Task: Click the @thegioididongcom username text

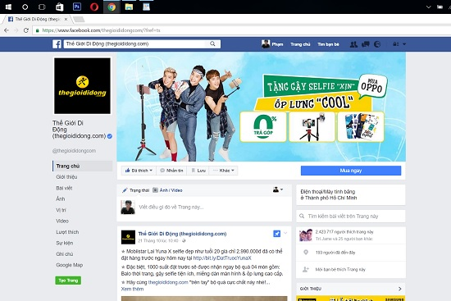Action: point(74,151)
